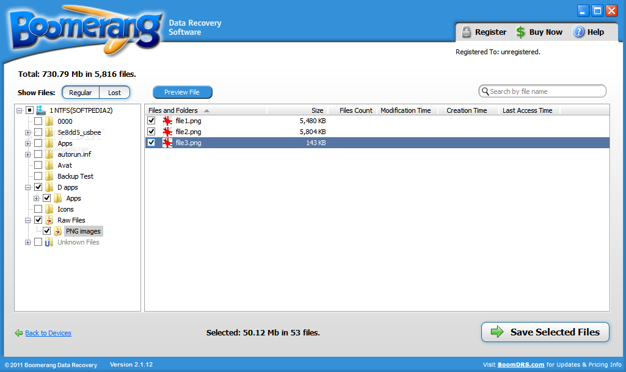Expand the top-level Apps folder node

(27, 143)
